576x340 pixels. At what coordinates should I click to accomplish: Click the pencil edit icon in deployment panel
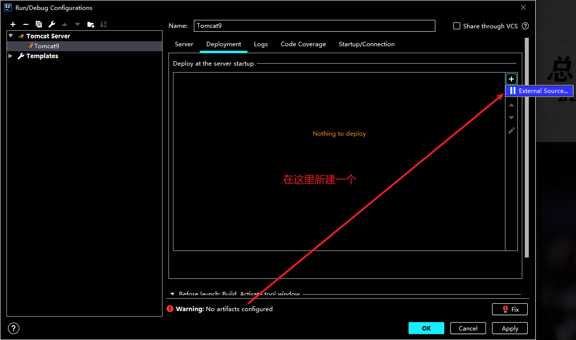(x=511, y=131)
